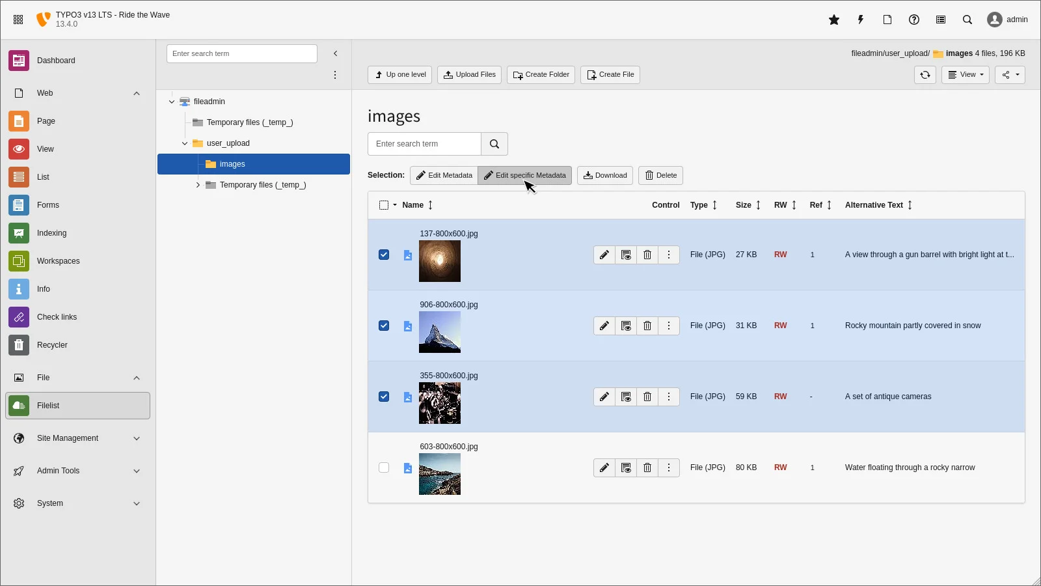This screenshot has width=1041, height=586.
Task: Open global search with the magnifier icon
Action: pyautogui.click(x=967, y=20)
